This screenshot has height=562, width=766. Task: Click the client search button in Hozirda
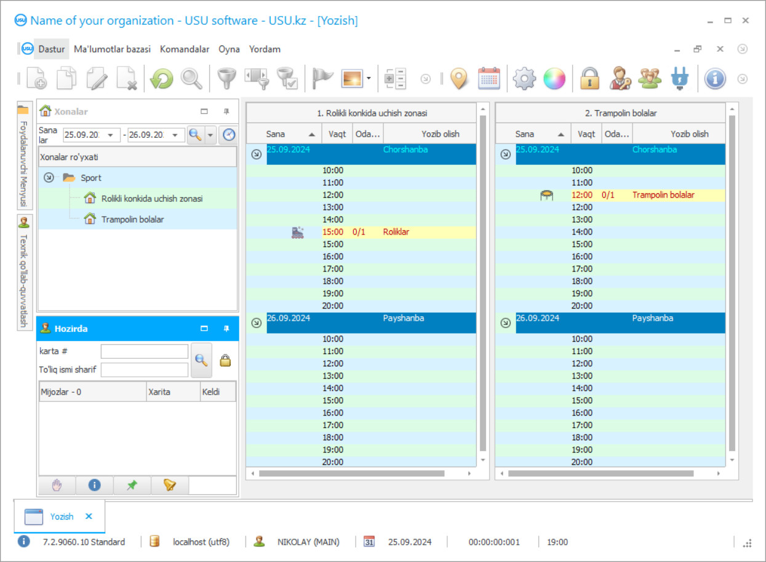click(201, 360)
